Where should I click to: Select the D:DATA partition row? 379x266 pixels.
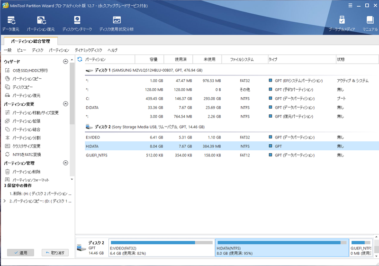pyautogui.click(x=232, y=107)
